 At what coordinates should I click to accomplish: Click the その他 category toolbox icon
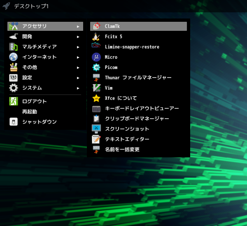14,67
